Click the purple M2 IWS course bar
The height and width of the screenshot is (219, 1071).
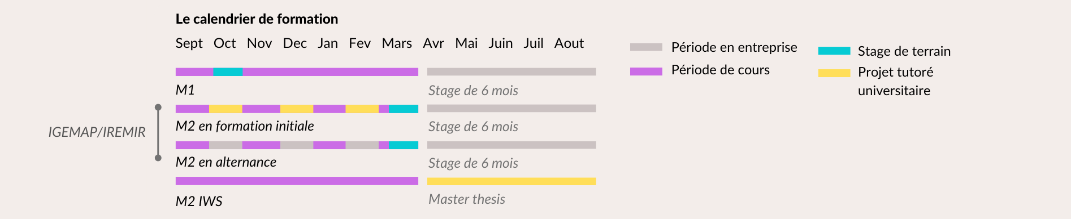click(297, 181)
